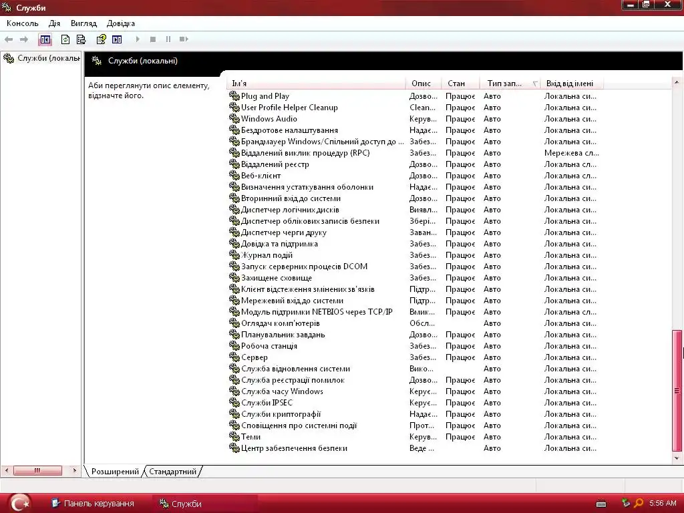Screen dimensions: 684x513
Task: Switch to Панель керування taskbar button
Action: point(93,504)
